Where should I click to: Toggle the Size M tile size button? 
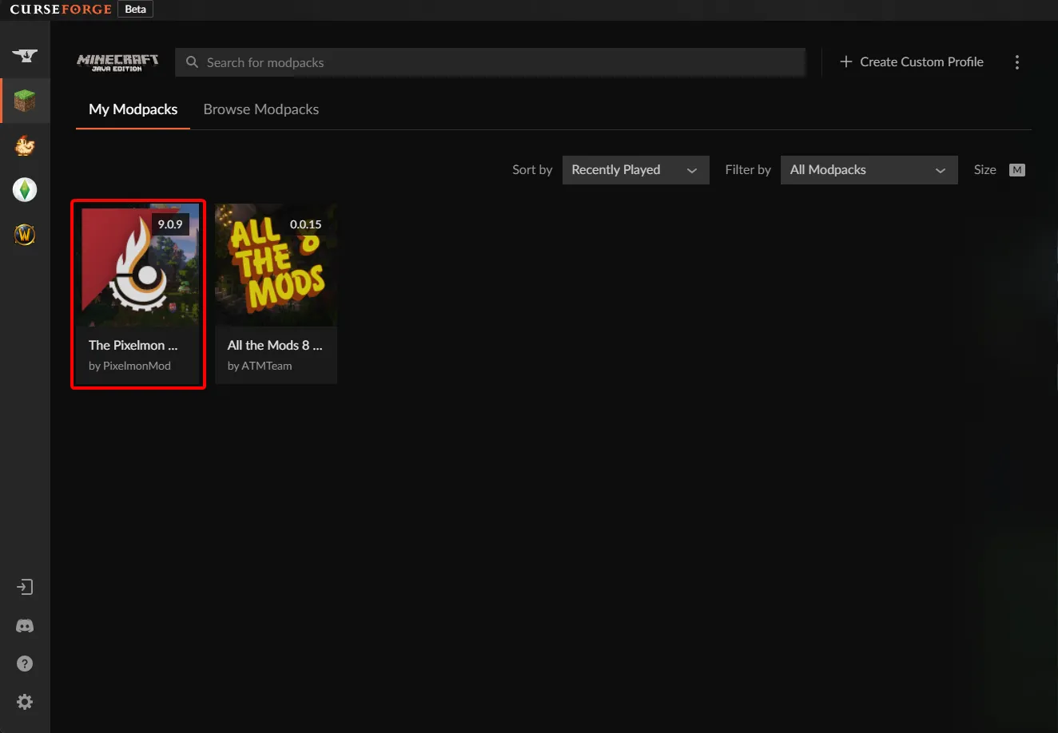point(1016,170)
